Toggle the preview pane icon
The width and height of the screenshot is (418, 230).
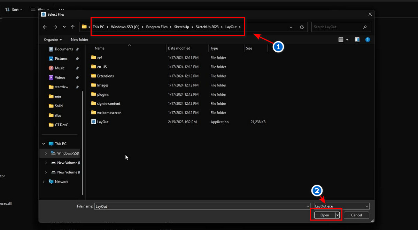point(357,40)
